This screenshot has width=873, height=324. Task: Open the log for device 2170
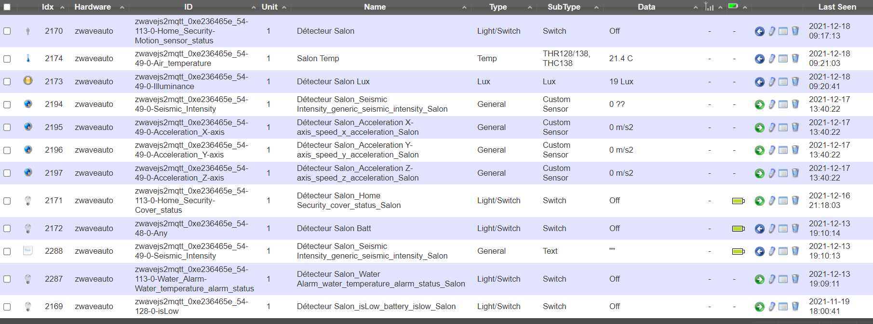click(x=783, y=31)
